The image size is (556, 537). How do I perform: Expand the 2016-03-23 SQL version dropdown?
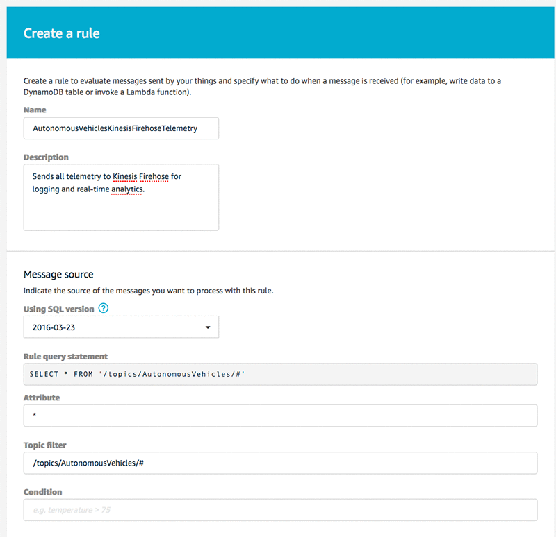tap(121, 327)
